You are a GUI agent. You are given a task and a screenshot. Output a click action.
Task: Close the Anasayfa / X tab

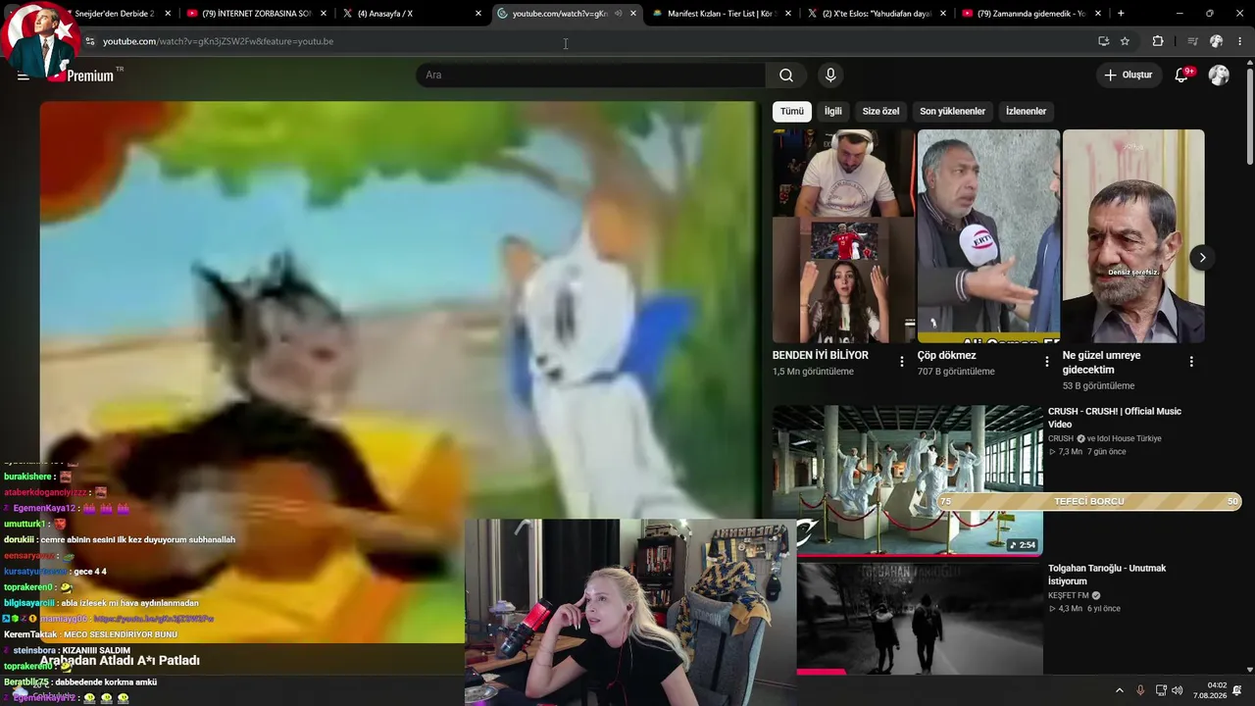click(478, 14)
